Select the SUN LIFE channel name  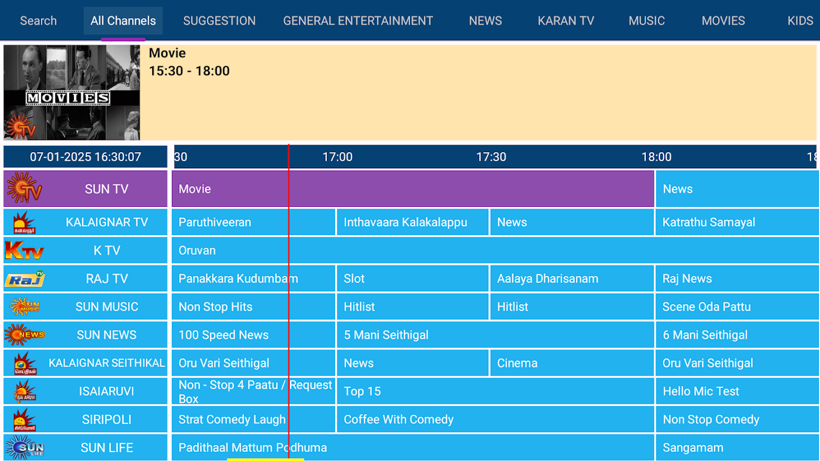[x=107, y=448]
